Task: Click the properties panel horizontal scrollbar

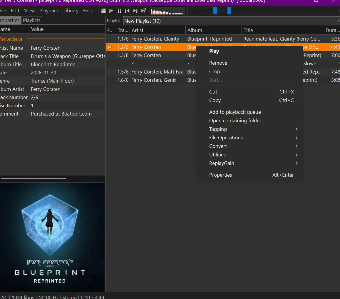Action: pyautogui.click(x=34, y=178)
